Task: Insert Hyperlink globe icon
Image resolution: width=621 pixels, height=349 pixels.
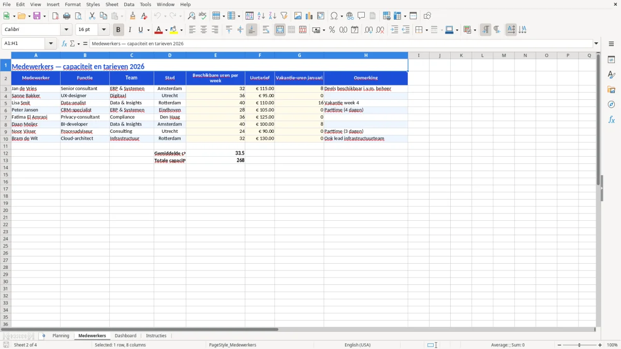Action: 350,16
